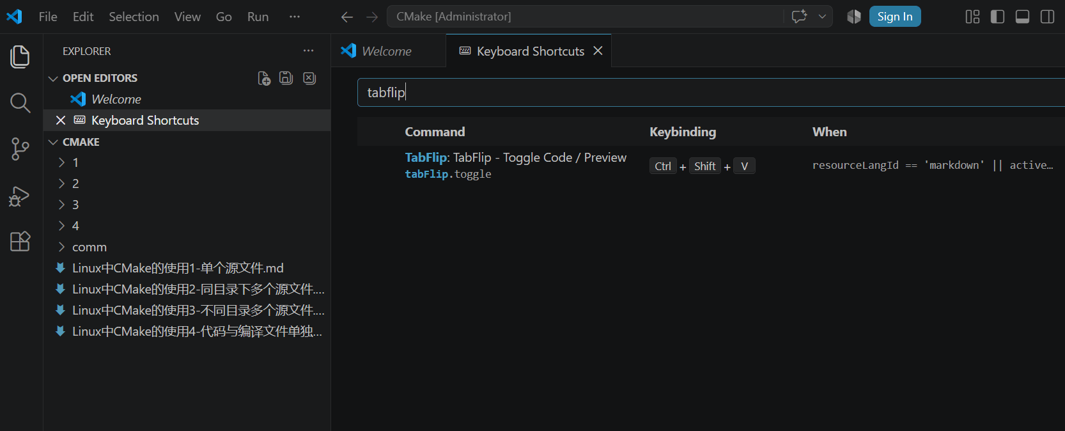
Task: Click the resourceLangId when-clause cell
Action: tap(933, 165)
